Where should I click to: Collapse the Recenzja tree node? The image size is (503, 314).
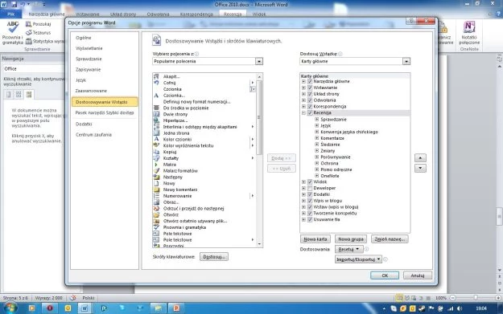[x=303, y=112]
